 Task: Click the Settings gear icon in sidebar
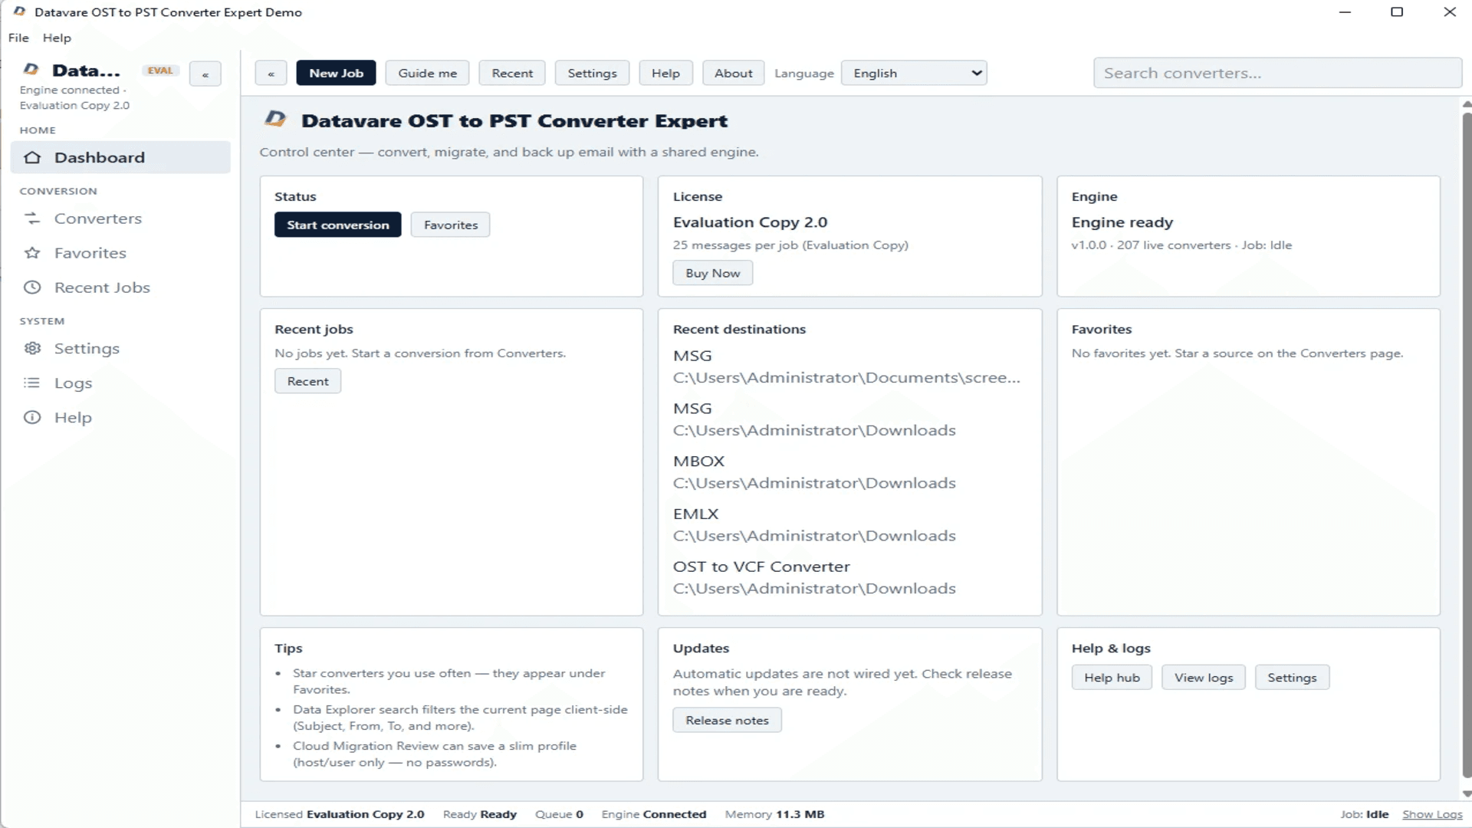coord(32,348)
